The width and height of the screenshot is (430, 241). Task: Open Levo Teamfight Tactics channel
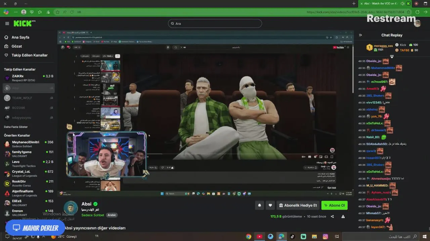[29, 164]
